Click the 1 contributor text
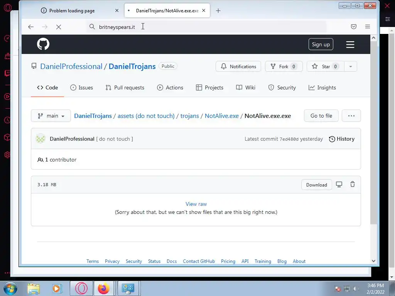The image size is (395, 296). (x=61, y=160)
